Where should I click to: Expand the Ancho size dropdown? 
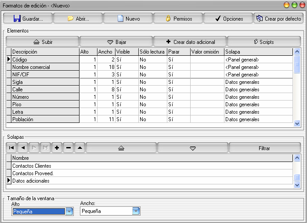(136, 212)
